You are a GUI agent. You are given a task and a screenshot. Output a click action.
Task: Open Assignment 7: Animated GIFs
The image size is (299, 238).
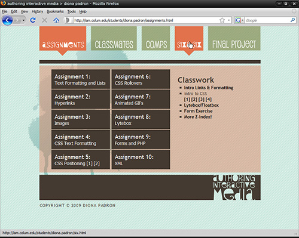(x=141, y=100)
